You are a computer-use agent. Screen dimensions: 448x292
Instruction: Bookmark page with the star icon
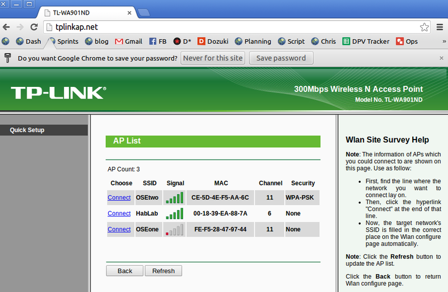424,27
